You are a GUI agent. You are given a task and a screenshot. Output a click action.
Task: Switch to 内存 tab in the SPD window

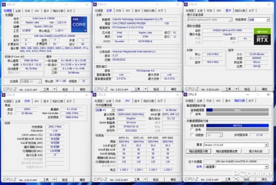pyautogui.click(x=118, y=101)
